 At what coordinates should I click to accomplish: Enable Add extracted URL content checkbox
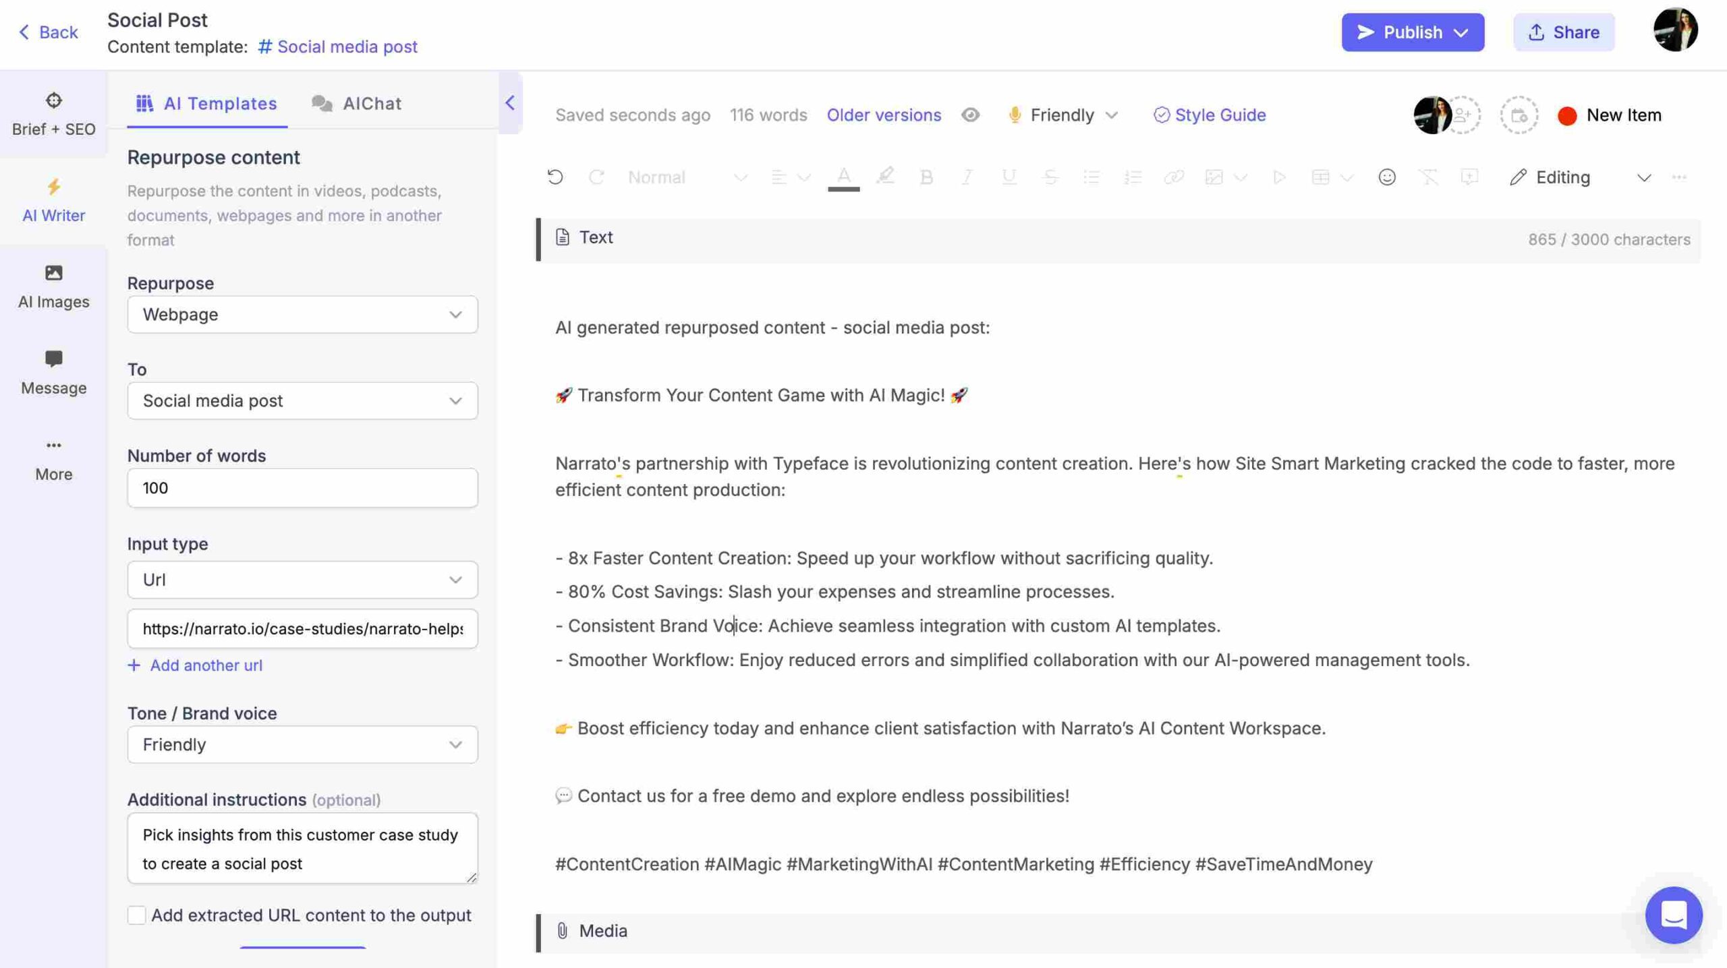pos(136,915)
